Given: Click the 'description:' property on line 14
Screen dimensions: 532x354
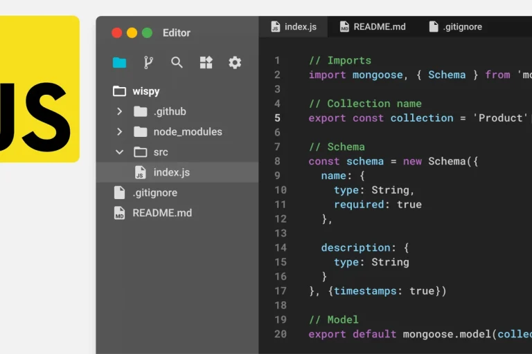Looking at the screenshot, I should pyautogui.click(x=359, y=248).
